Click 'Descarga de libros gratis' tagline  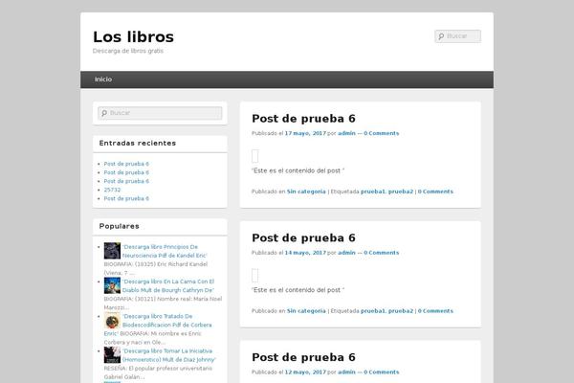(128, 51)
